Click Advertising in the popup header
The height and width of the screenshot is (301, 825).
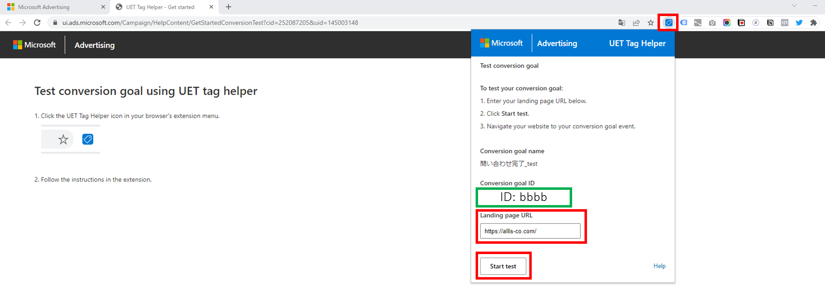(x=557, y=43)
